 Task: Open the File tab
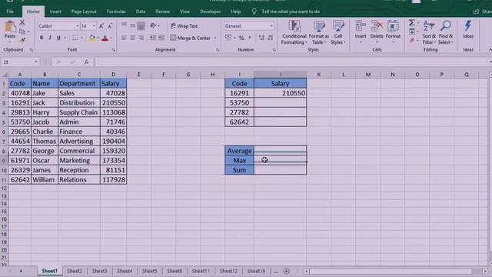click(x=10, y=12)
